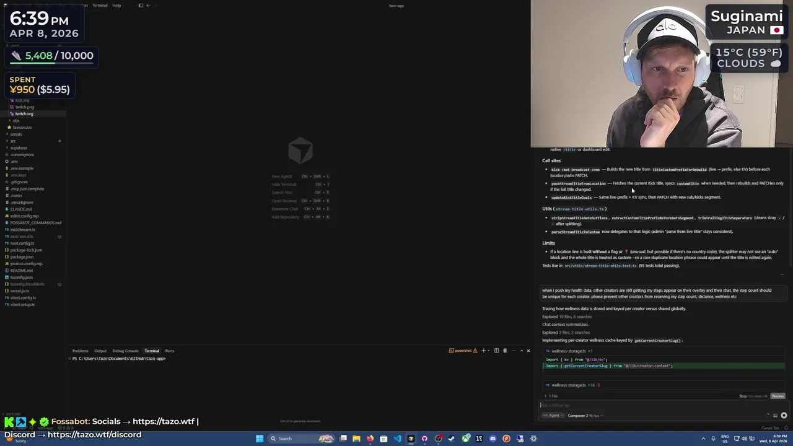Open VS Code from the taskbar
793x446 pixels.
tap(397, 439)
